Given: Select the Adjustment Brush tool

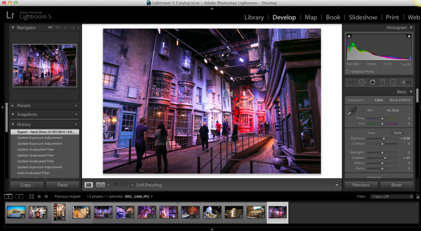Looking at the screenshot, I should (x=406, y=82).
